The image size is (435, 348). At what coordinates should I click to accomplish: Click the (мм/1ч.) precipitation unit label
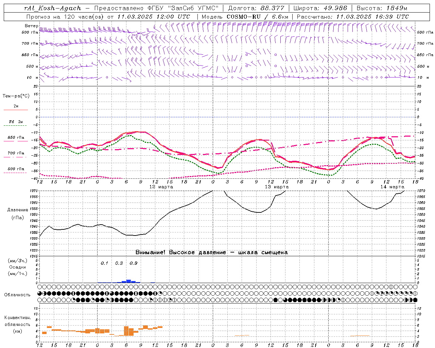18,274
